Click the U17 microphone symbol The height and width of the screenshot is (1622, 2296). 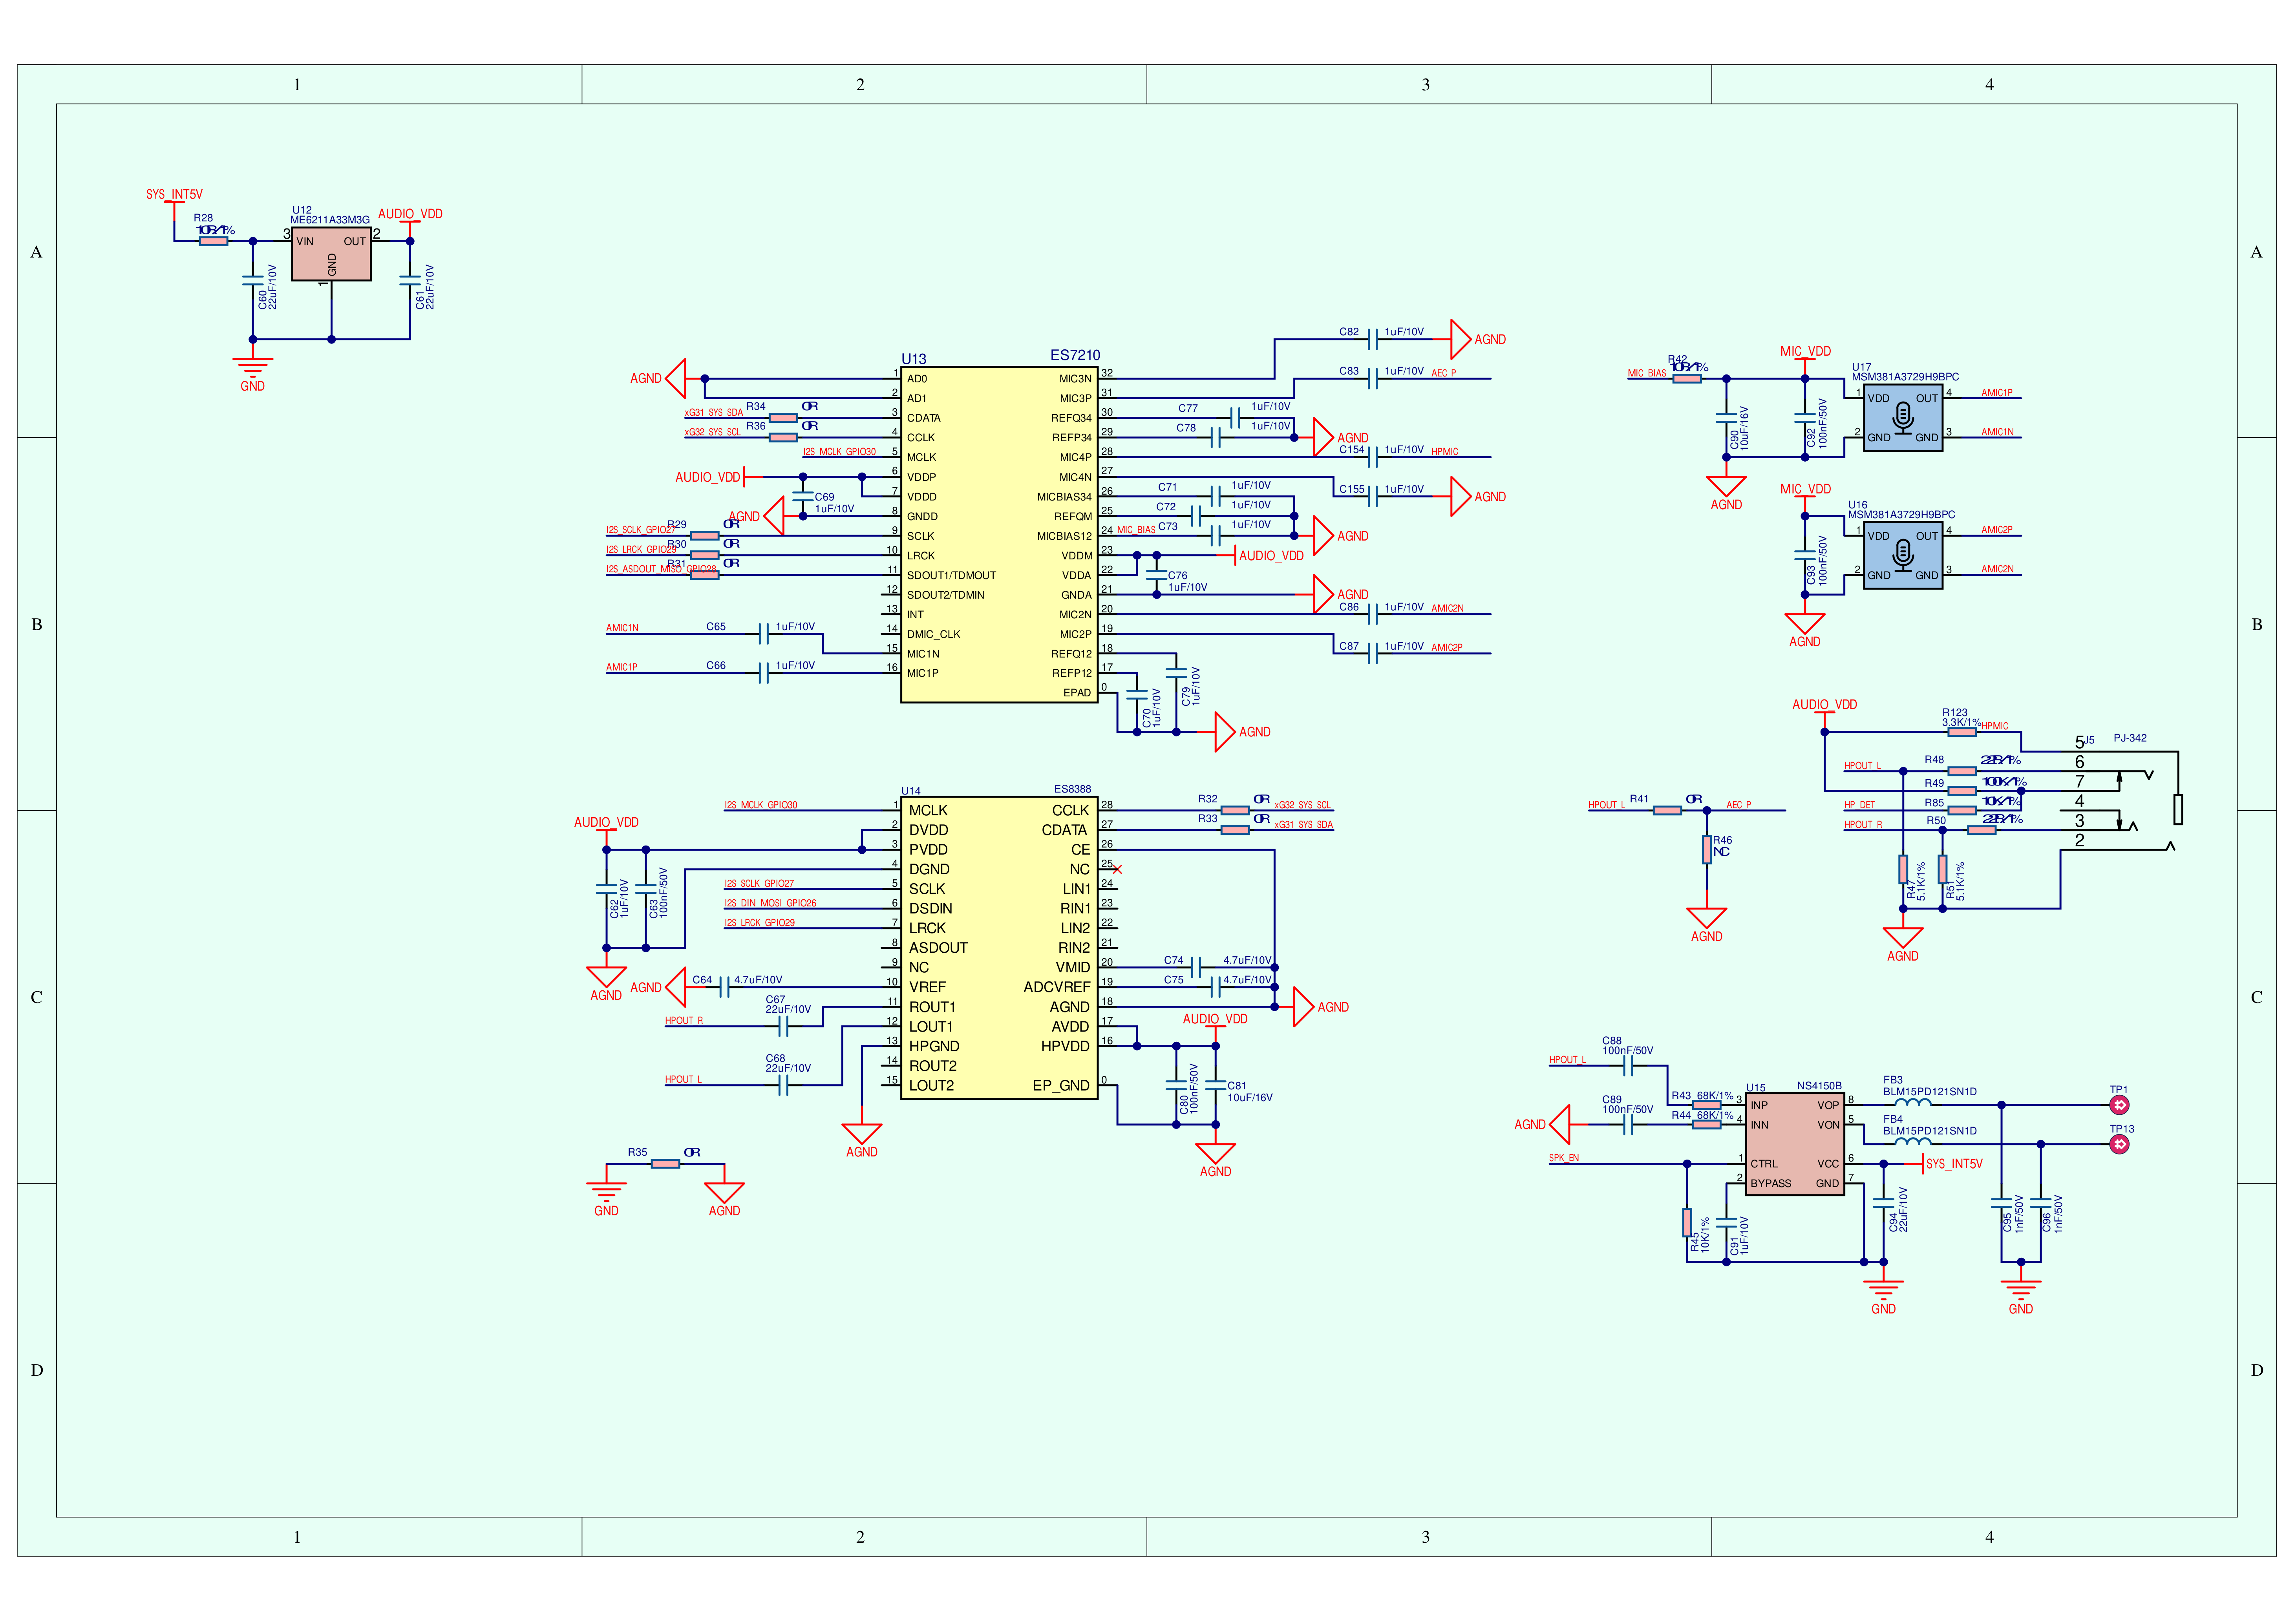click(x=1903, y=418)
